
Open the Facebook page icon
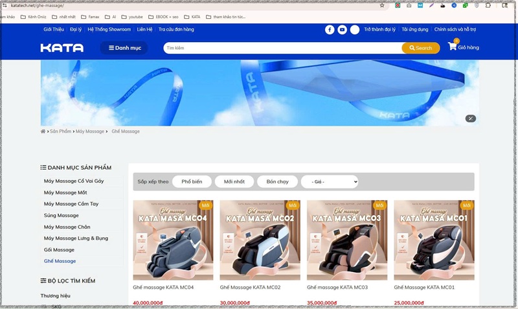330,30
